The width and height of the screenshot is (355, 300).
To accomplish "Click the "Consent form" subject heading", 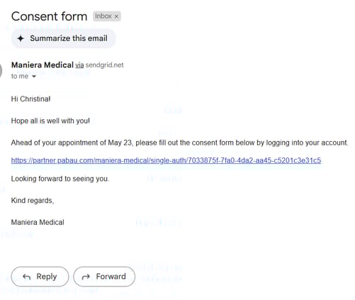I will pyautogui.click(x=50, y=16).
